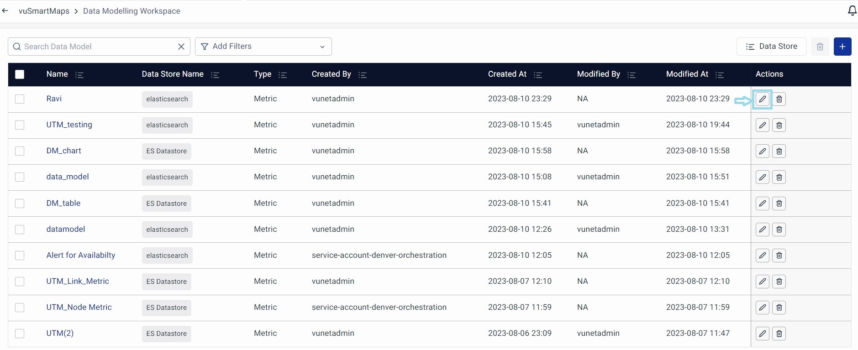858x350 pixels.
Task: Click the edit pencil for DM_chart
Action: point(762,151)
